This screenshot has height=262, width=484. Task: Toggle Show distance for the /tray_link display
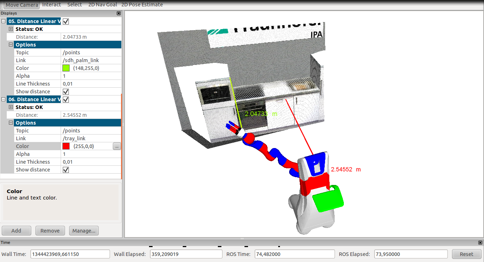[x=66, y=170]
